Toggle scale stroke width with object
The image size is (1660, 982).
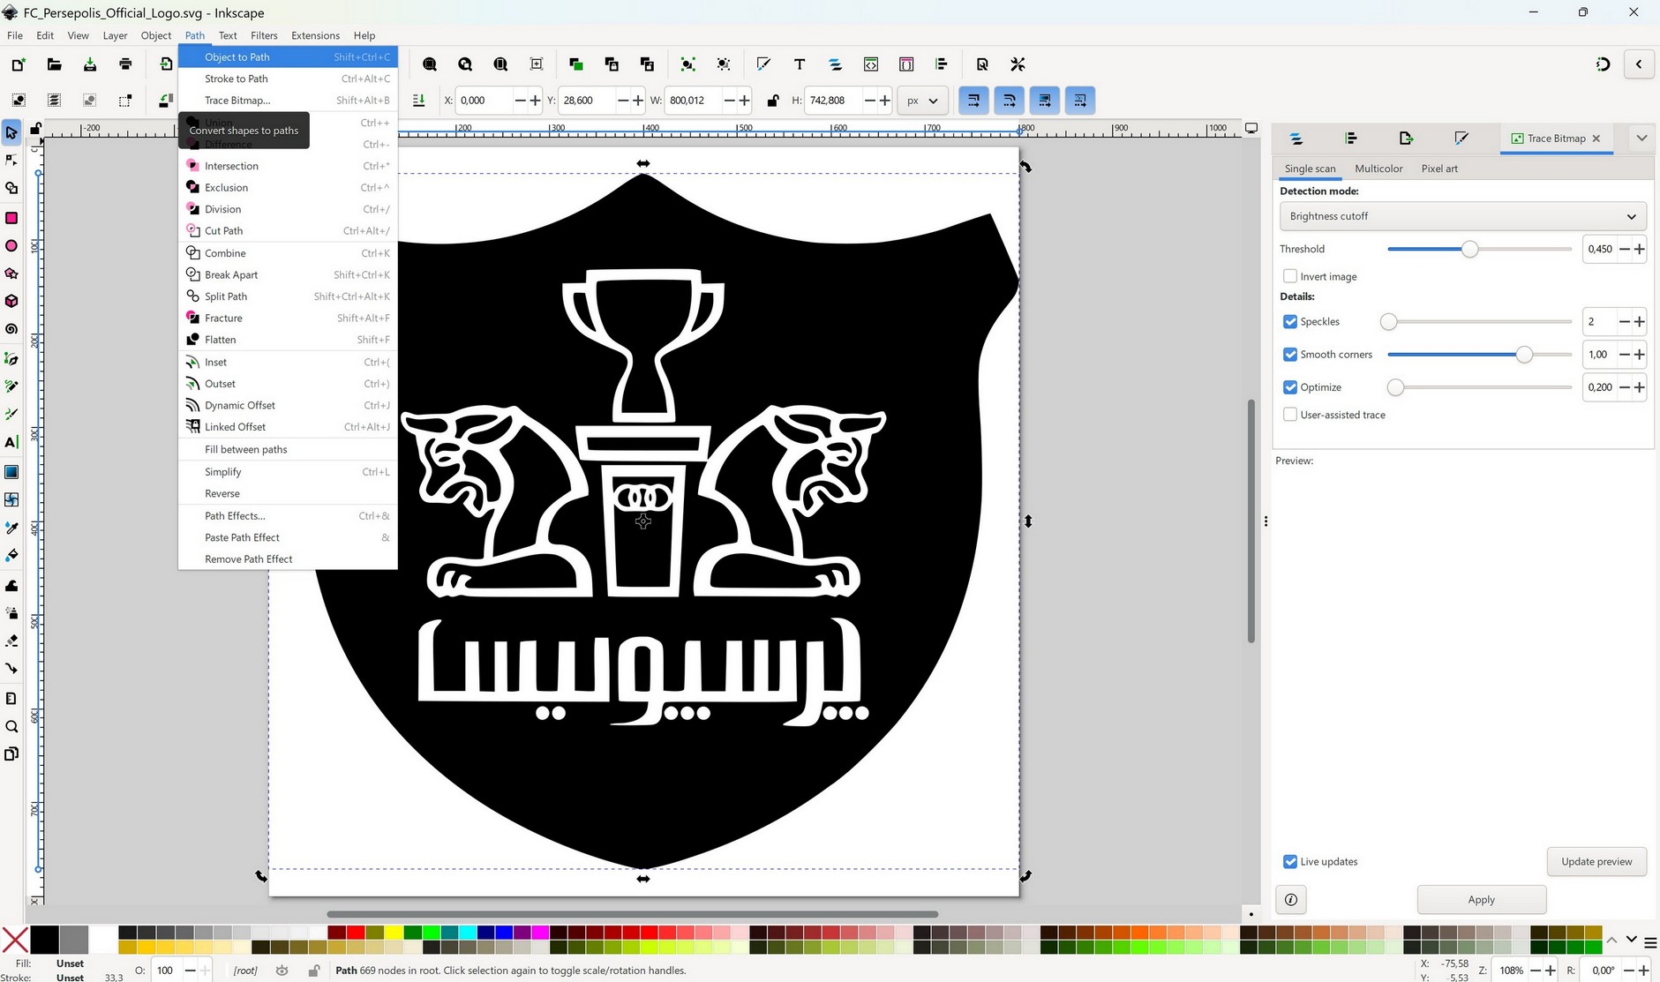click(x=973, y=101)
